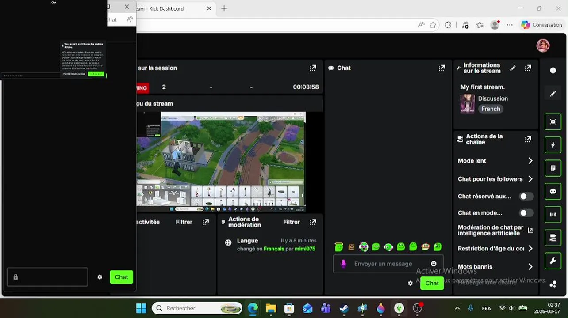Open the wrench tools sidebar icon
This screenshot has height=318, width=568.
[x=553, y=261]
